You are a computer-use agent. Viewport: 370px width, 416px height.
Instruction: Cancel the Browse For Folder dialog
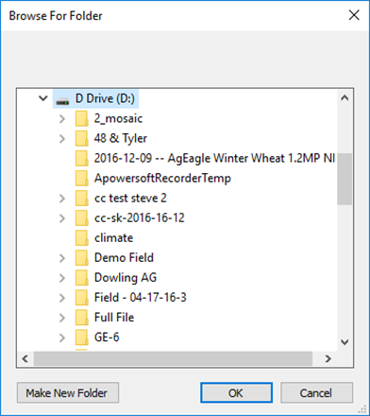316,392
